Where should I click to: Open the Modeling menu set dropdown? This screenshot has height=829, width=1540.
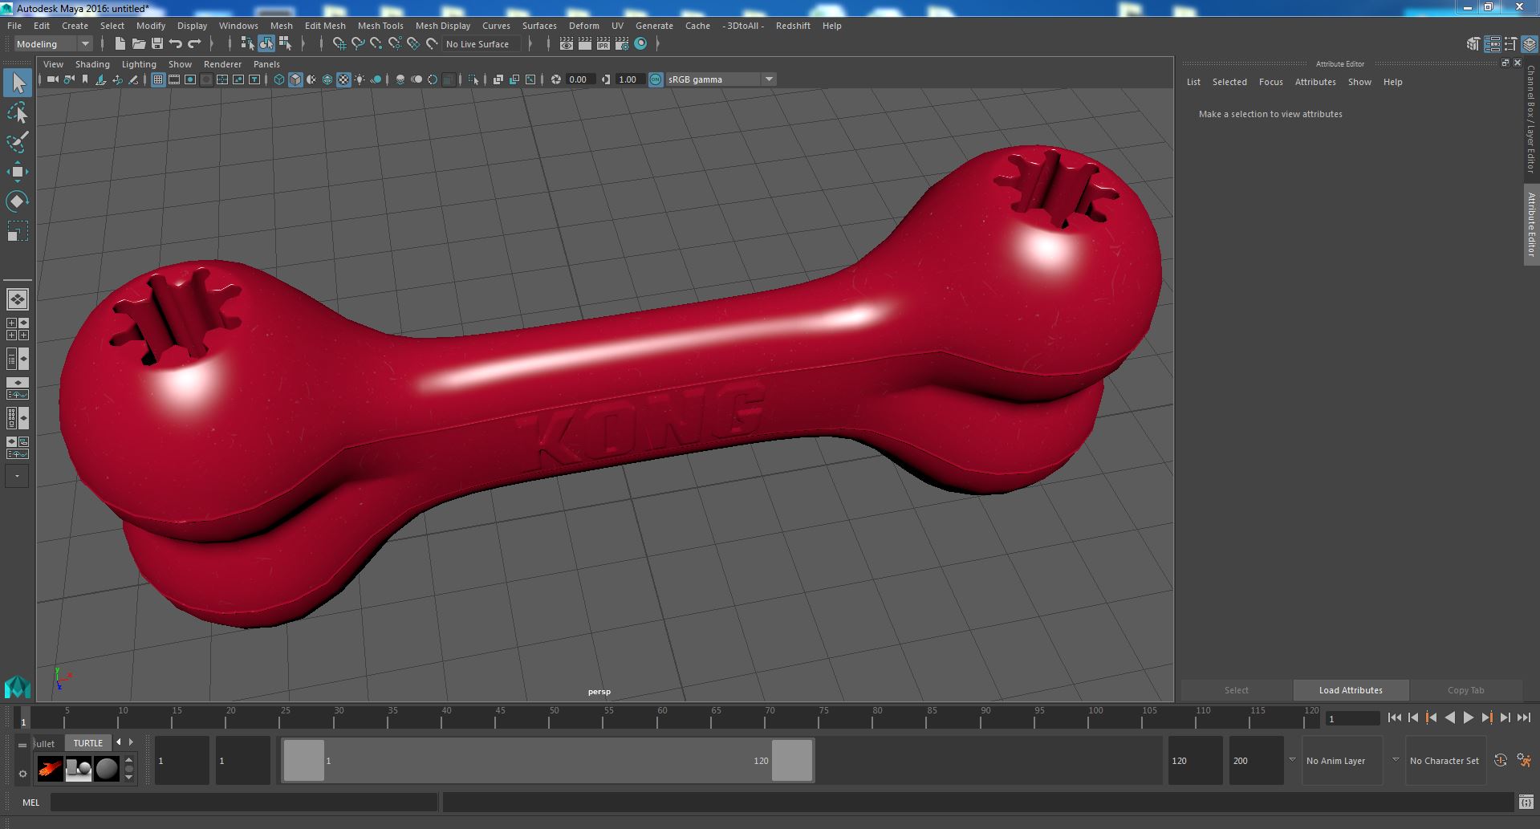[53, 44]
